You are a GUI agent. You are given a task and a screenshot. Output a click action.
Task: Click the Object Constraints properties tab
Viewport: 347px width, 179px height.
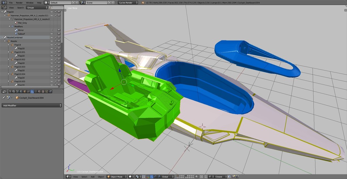point(28,92)
